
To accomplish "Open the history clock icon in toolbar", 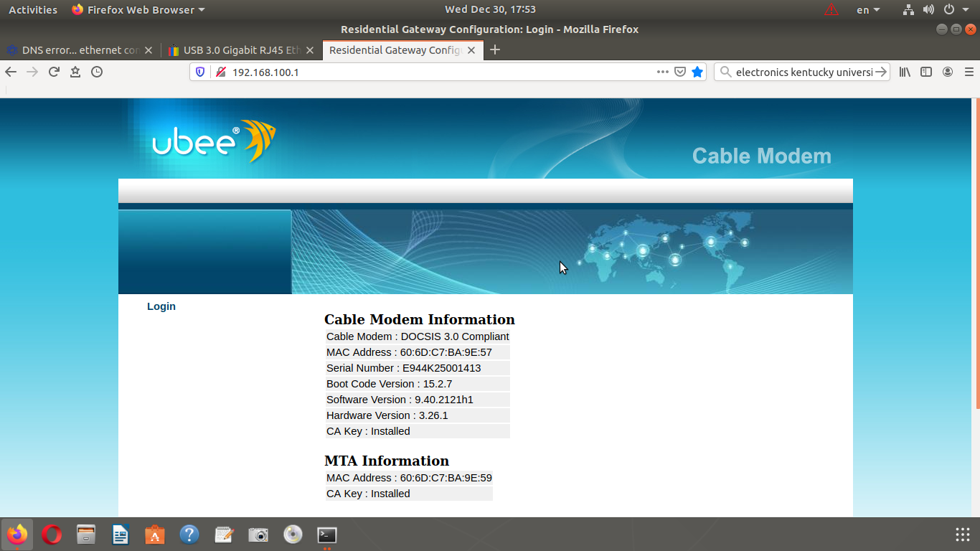I will click(97, 72).
